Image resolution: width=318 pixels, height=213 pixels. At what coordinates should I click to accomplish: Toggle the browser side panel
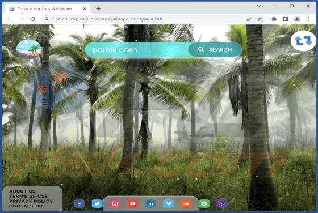pos(286,19)
